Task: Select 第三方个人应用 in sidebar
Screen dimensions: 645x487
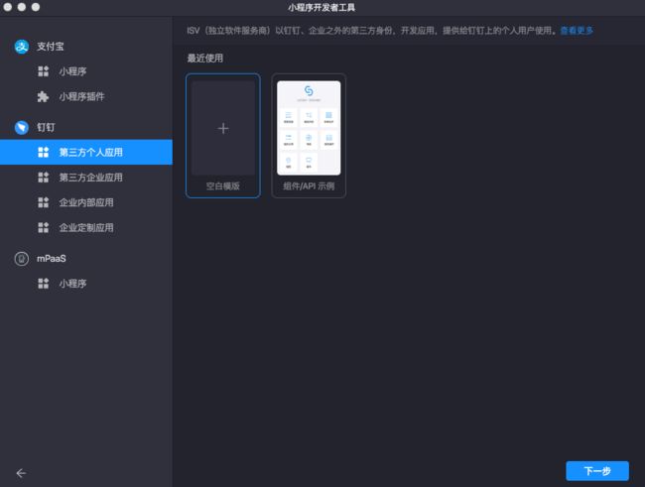Action: coord(86,152)
